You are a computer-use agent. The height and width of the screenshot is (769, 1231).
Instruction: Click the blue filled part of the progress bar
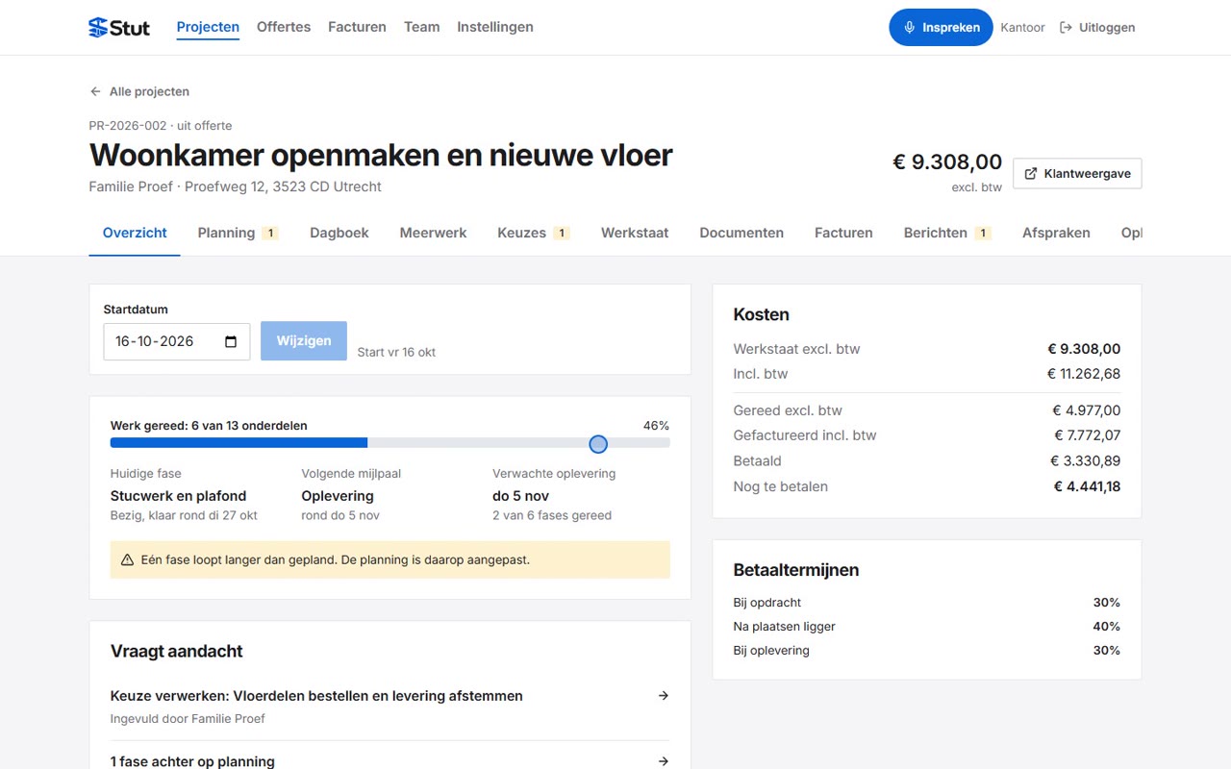pyautogui.click(x=239, y=443)
